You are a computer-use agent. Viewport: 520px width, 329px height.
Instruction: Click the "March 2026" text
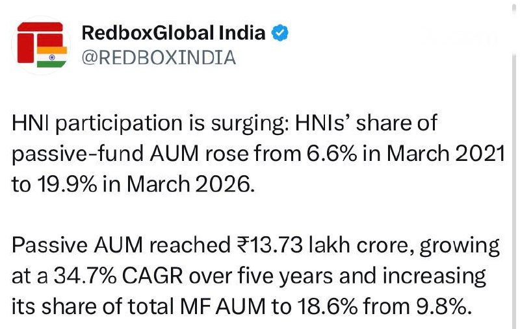190,184
